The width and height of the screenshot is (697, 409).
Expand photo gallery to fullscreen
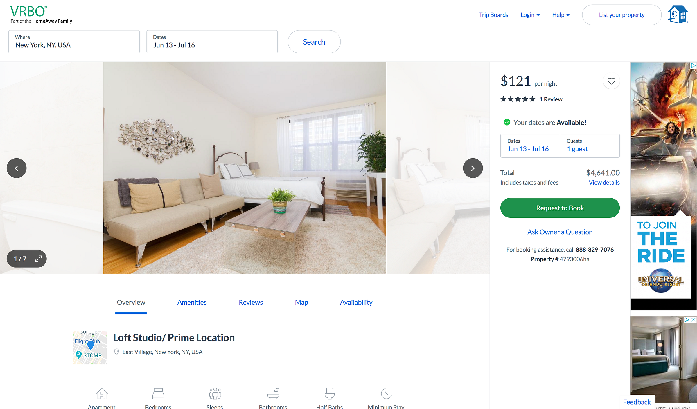[39, 259]
